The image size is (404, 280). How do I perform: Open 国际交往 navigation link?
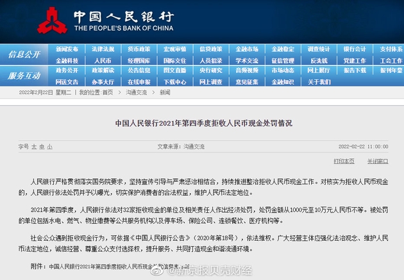[174, 61]
